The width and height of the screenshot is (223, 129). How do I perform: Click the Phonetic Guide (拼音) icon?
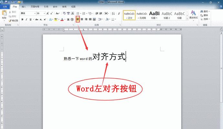(x=68, y=13)
